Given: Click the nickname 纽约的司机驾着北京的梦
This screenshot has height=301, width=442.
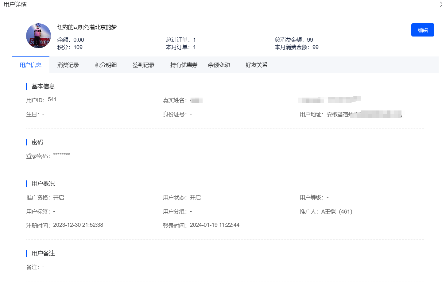Looking at the screenshot, I should coord(87,27).
